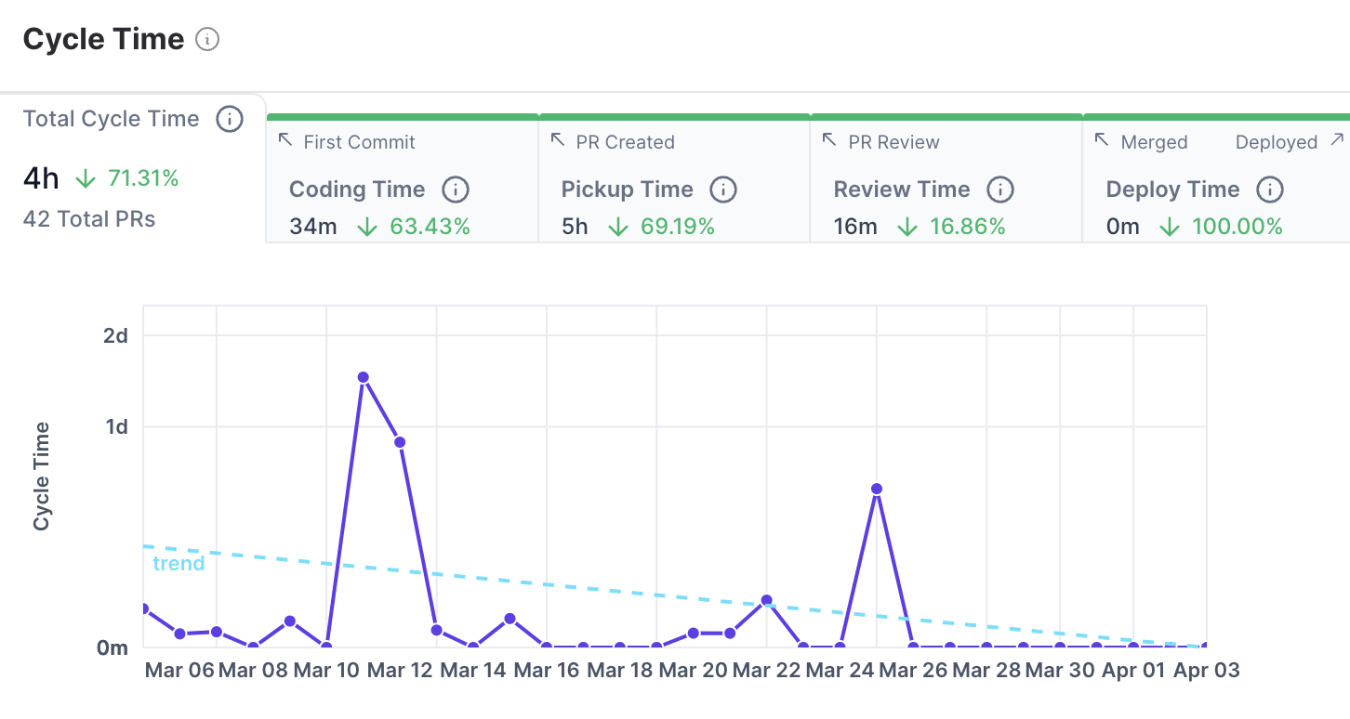
Task: Click the Apr 01 x-axis label
Action: pyautogui.click(x=1133, y=671)
